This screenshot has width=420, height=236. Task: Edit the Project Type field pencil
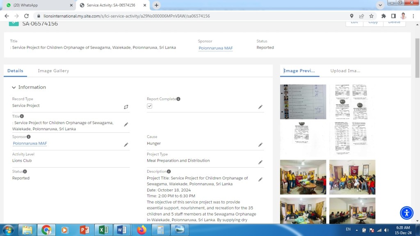click(x=260, y=162)
